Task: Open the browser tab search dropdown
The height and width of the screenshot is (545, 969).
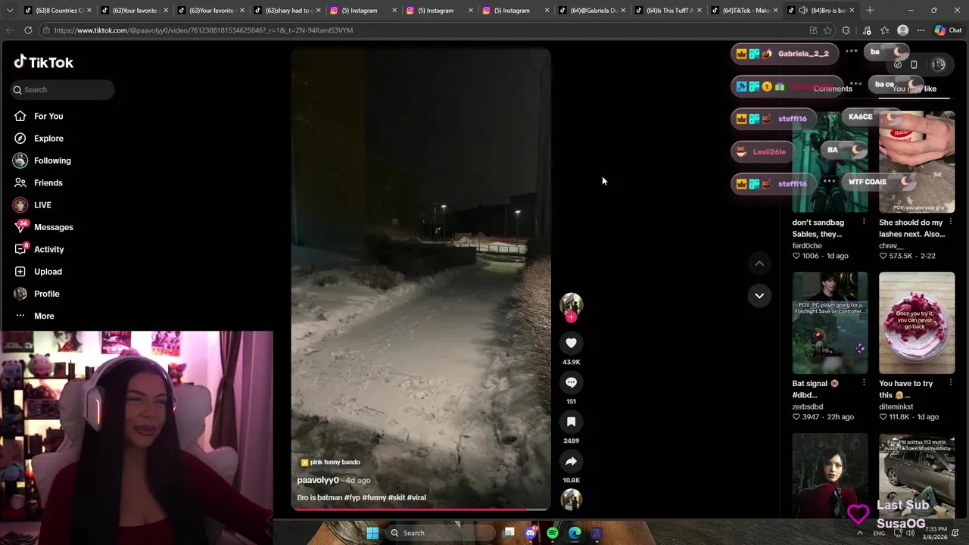Action: click(10, 11)
